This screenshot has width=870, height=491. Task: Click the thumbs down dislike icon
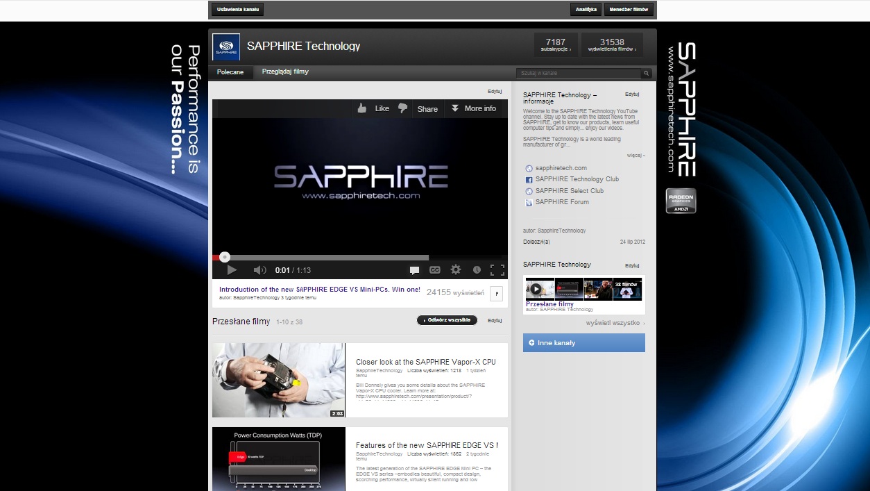[402, 108]
